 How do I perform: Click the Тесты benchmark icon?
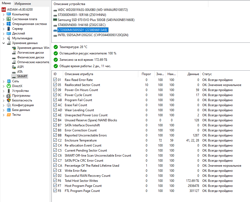point(9,115)
